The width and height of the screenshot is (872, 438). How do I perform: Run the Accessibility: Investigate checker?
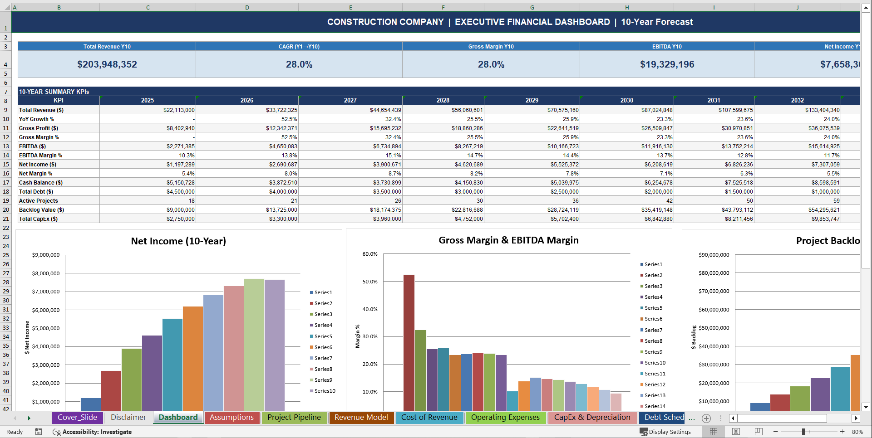pyautogui.click(x=92, y=432)
